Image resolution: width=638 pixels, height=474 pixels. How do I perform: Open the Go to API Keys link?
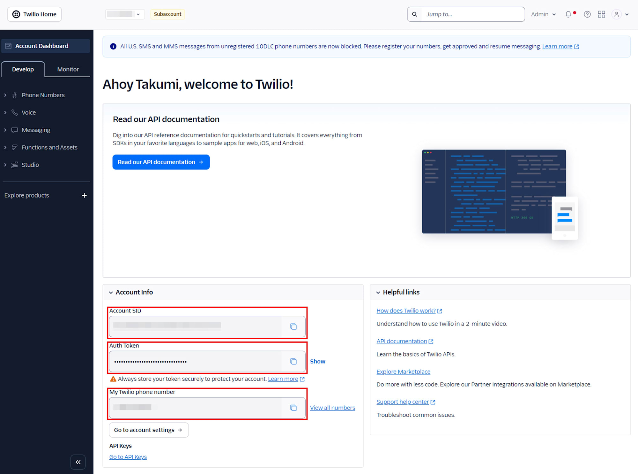coord(128,457)
